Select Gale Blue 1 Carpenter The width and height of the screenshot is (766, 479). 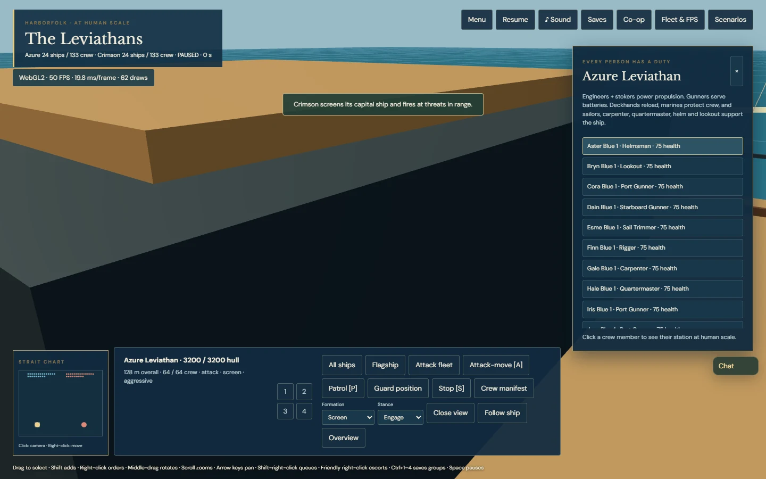point(663,269)
